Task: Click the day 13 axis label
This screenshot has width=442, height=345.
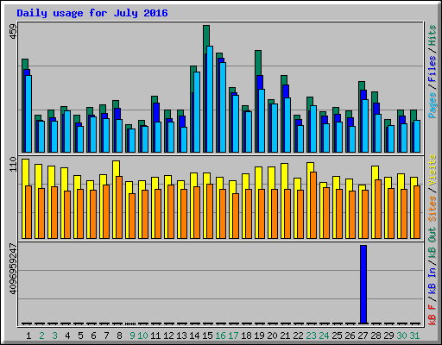Action: point(181,336)
